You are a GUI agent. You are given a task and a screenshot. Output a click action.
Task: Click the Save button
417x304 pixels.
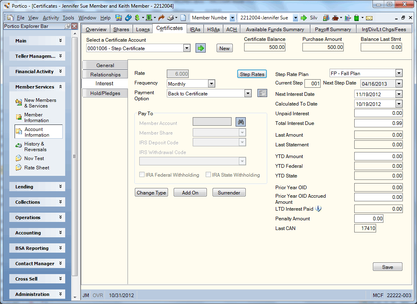(387, 267)
